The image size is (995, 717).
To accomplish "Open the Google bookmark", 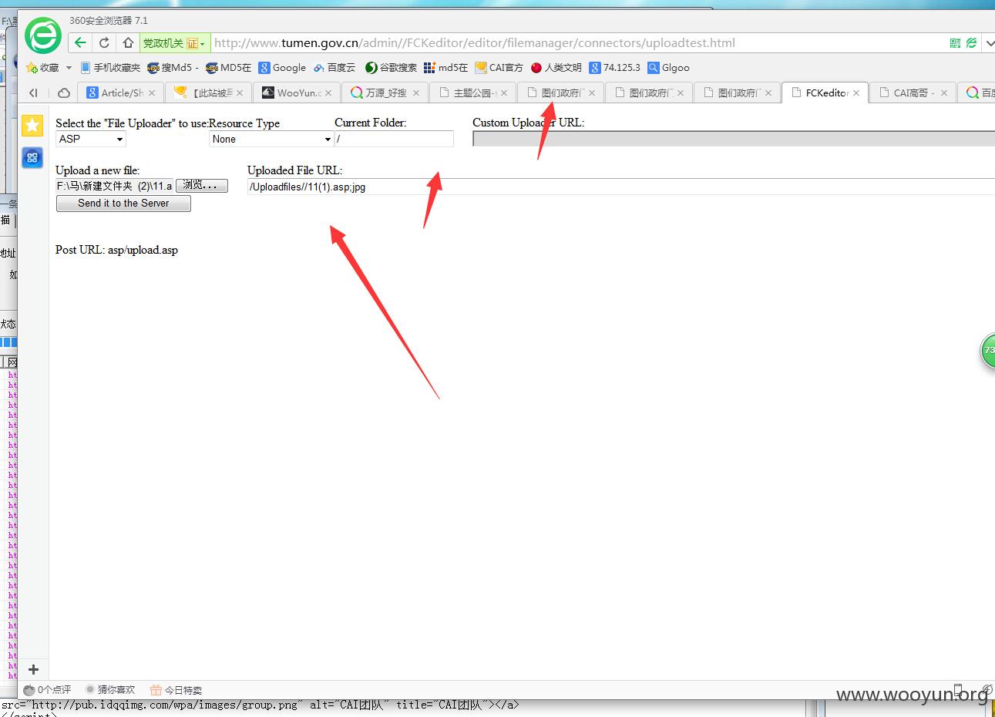I will coord(282,68).
